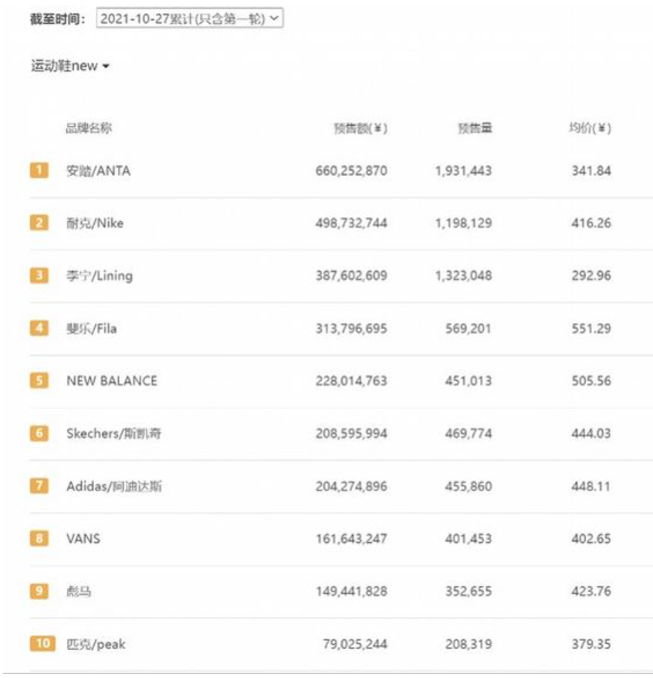
Task: Open the 截至时间 date dropdown
Action: pyautogui.click(x=190, y=19)
